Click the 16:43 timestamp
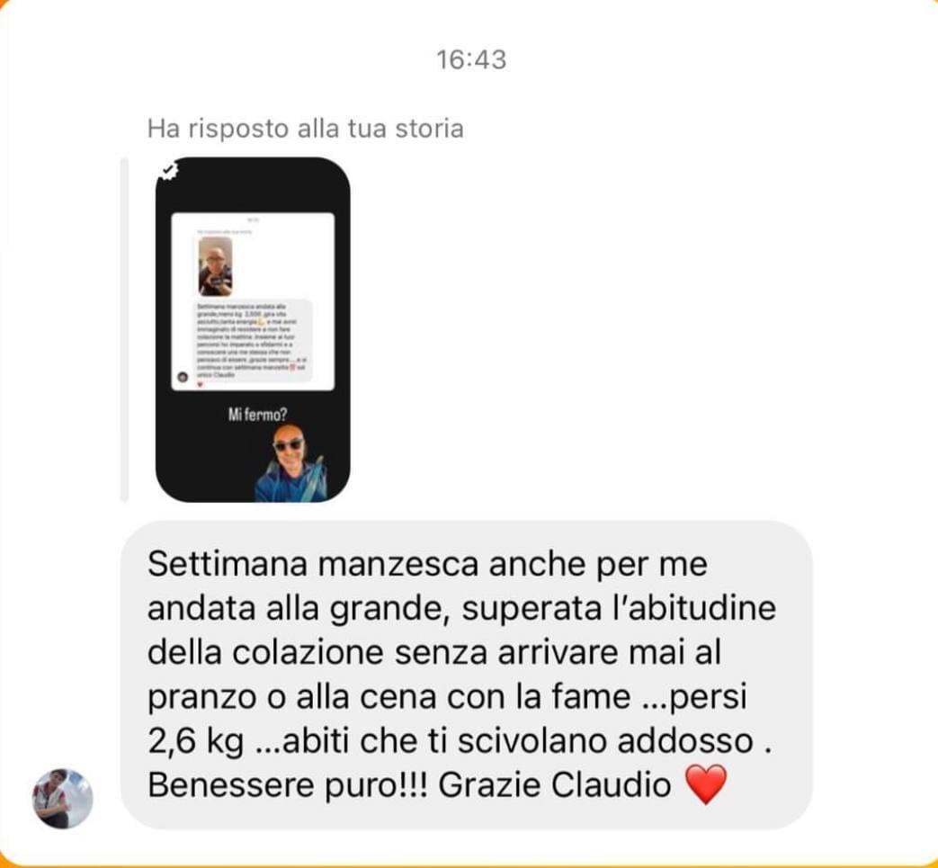 (x=471, y=60)
